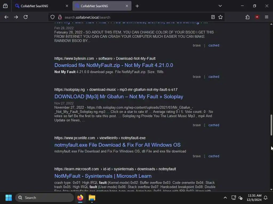Screen dimensions: 273x204
Task: Open cached link for bytesin result
Action: (214, 77)
